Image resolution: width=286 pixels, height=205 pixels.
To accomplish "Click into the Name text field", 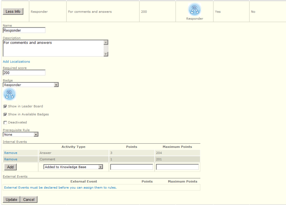I will tap(24, 30).
